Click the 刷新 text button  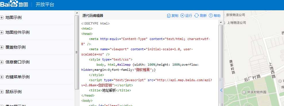(x=203, y=16)
